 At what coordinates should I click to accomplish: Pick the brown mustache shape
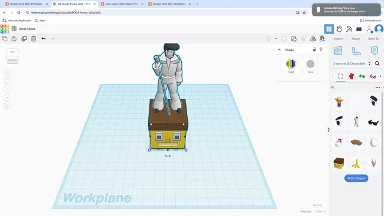[356, 142]
